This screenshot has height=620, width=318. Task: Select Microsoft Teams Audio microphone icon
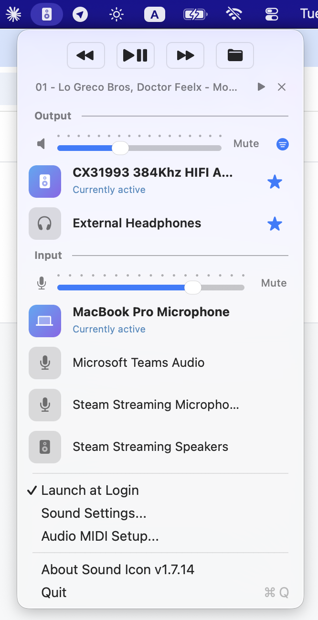(x=45, y=363)
